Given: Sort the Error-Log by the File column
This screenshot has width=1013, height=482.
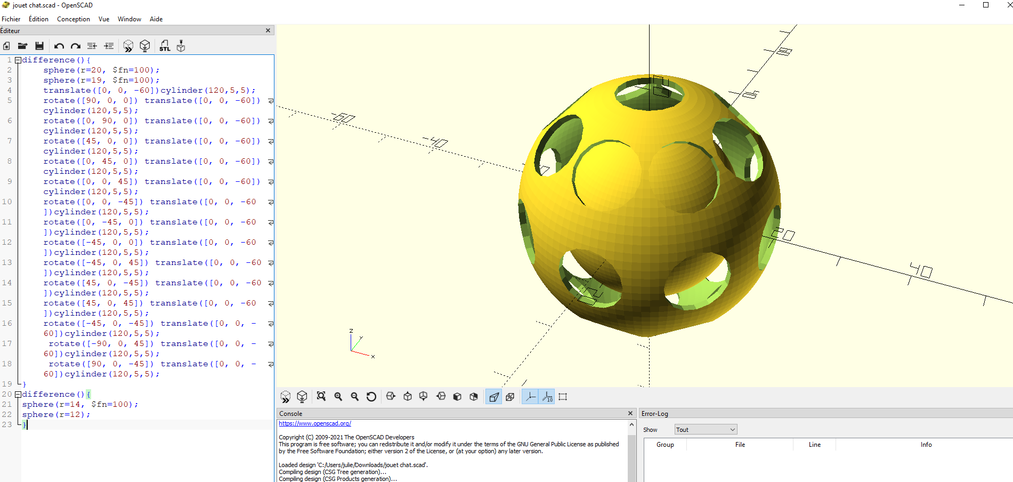Looking at the screenshot, I should [x=740, y=445].
